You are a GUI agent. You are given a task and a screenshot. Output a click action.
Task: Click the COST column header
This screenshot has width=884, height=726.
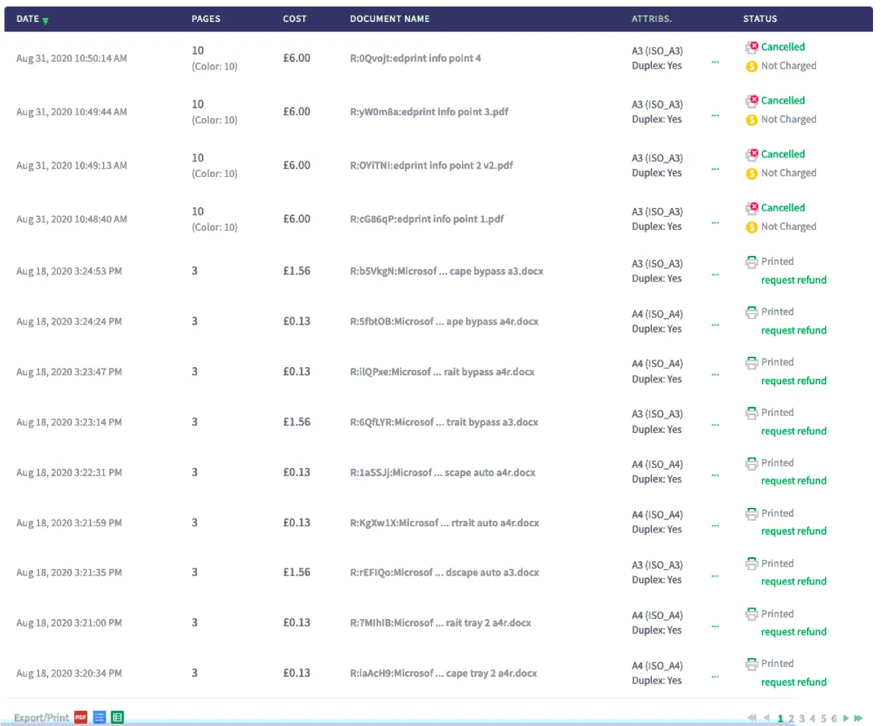[294, 19]
